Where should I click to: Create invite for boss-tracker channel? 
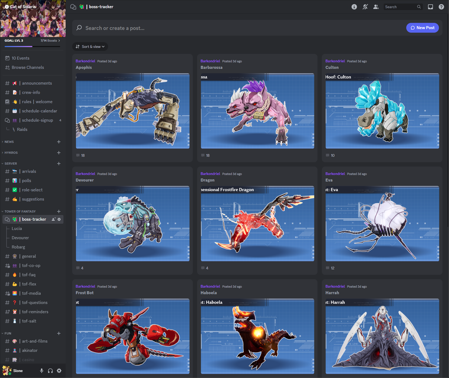pyautogui.click(x=54, y=219)
